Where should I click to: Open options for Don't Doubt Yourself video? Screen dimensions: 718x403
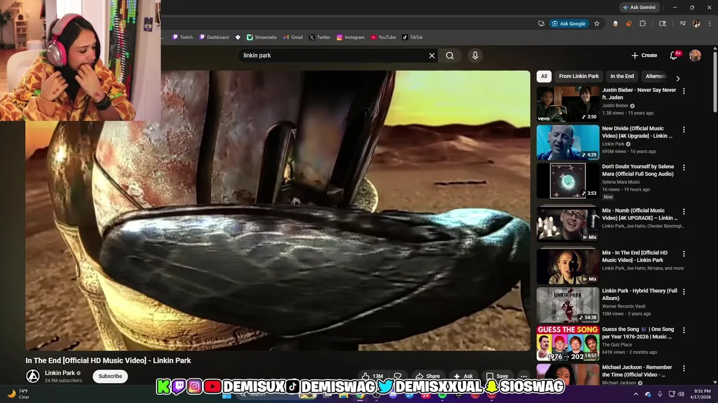tap(683, 167)
